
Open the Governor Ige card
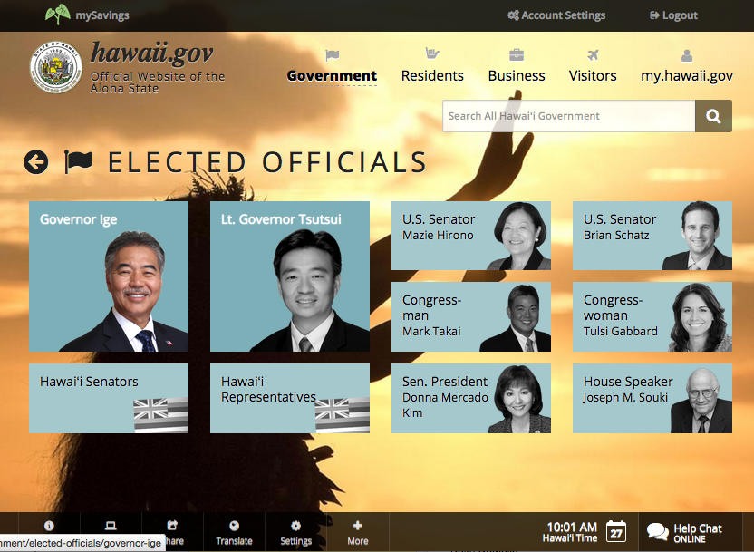click(x=109, y=276)
